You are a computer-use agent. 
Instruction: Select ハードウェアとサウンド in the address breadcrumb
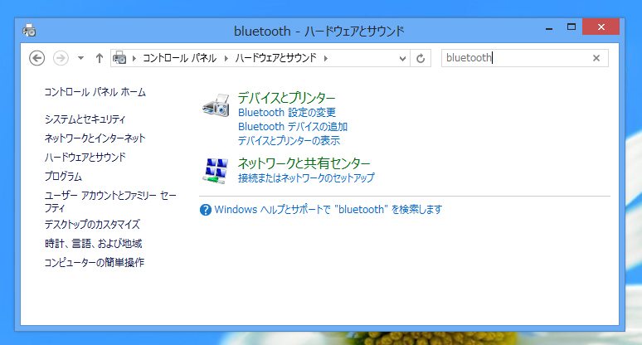click(276, 58)
